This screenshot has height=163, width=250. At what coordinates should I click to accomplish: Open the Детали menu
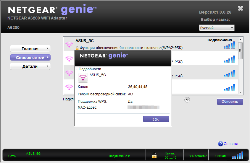[x=30, y=66]
